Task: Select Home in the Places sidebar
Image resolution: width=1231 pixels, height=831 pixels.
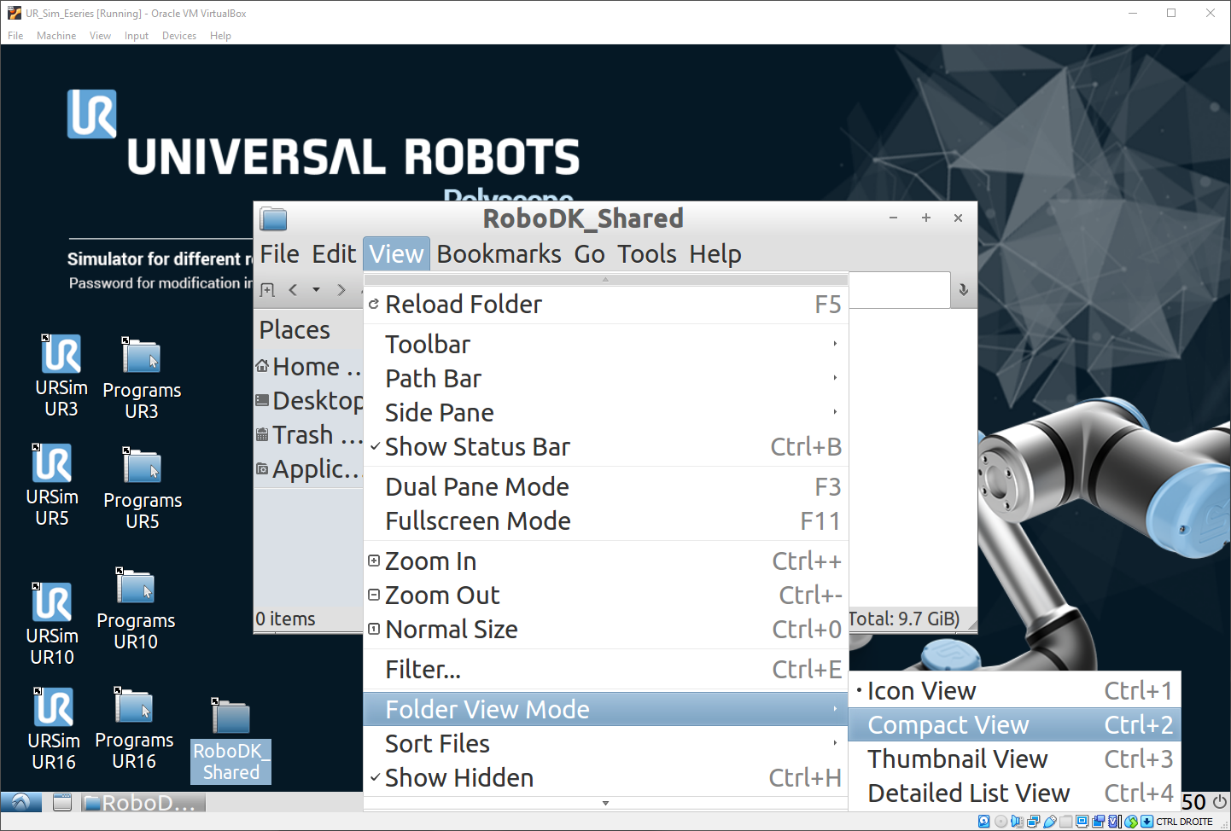Action: pos(306,367)
